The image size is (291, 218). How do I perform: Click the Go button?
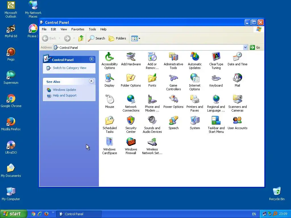pos(255,47)
